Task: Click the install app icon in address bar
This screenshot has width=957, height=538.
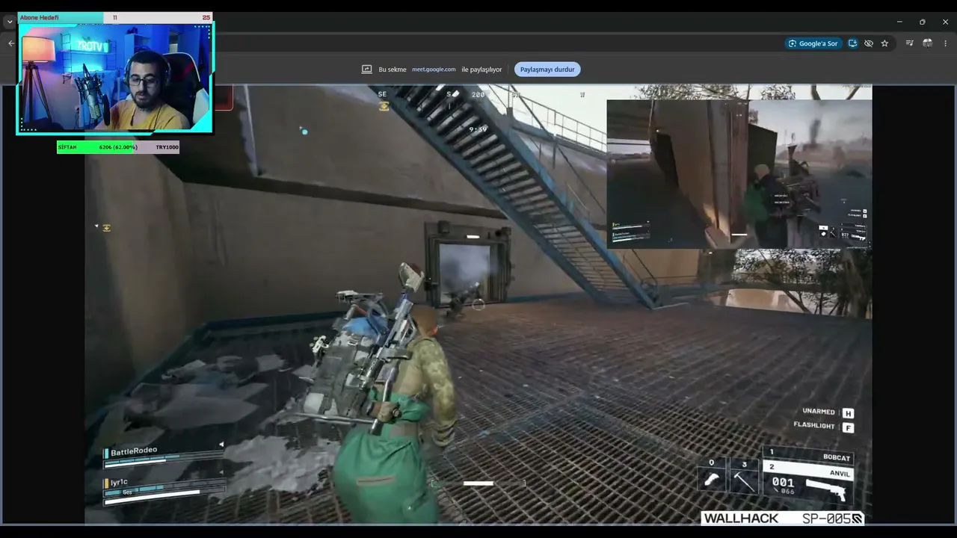Action: click(x=852, y=43)
